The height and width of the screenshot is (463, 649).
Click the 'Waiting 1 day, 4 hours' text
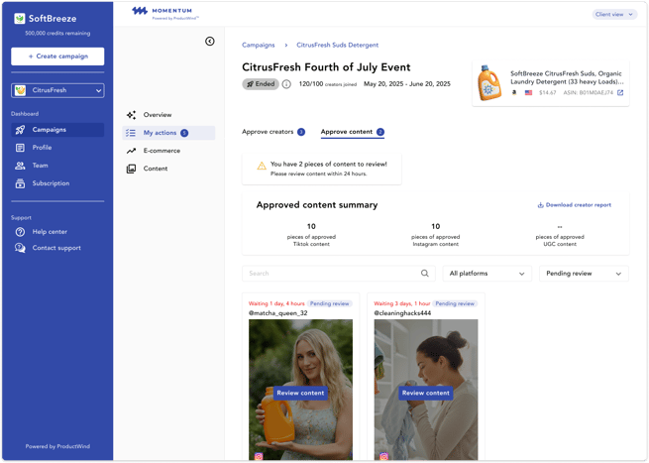point(276,303)
